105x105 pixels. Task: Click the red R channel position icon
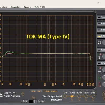coord(99,84)
